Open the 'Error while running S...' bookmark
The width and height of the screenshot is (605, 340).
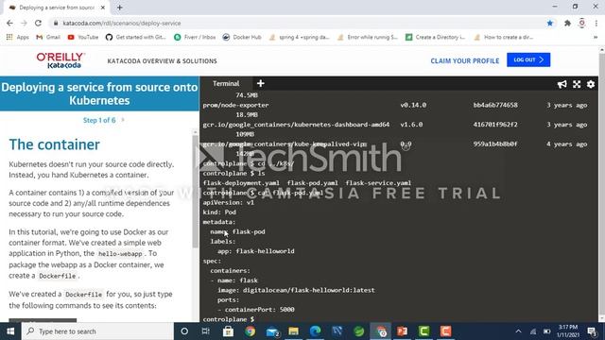click(x=368, y=37)
